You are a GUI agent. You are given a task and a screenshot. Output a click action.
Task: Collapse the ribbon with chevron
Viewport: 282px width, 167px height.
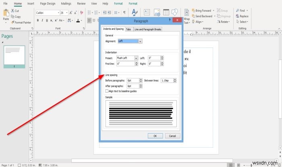click(279, 29)
